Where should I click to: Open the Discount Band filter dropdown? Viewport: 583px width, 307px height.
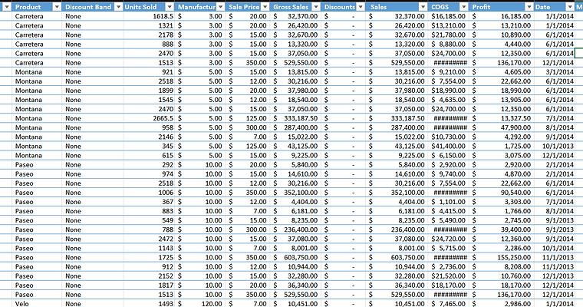[x=119, y=7]
